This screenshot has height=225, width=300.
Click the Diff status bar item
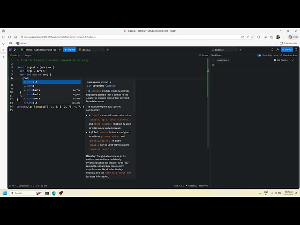[x=44, y=186]
